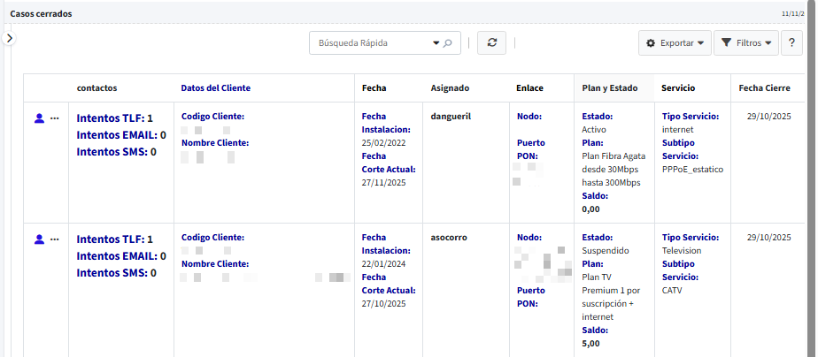This screenshot has width=818, height=357.
Task: Click the Fecha column header
Action: click(x=374, y=88)
